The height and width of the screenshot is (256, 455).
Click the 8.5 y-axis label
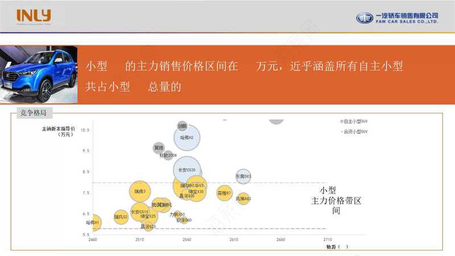[x=86, y=172]
